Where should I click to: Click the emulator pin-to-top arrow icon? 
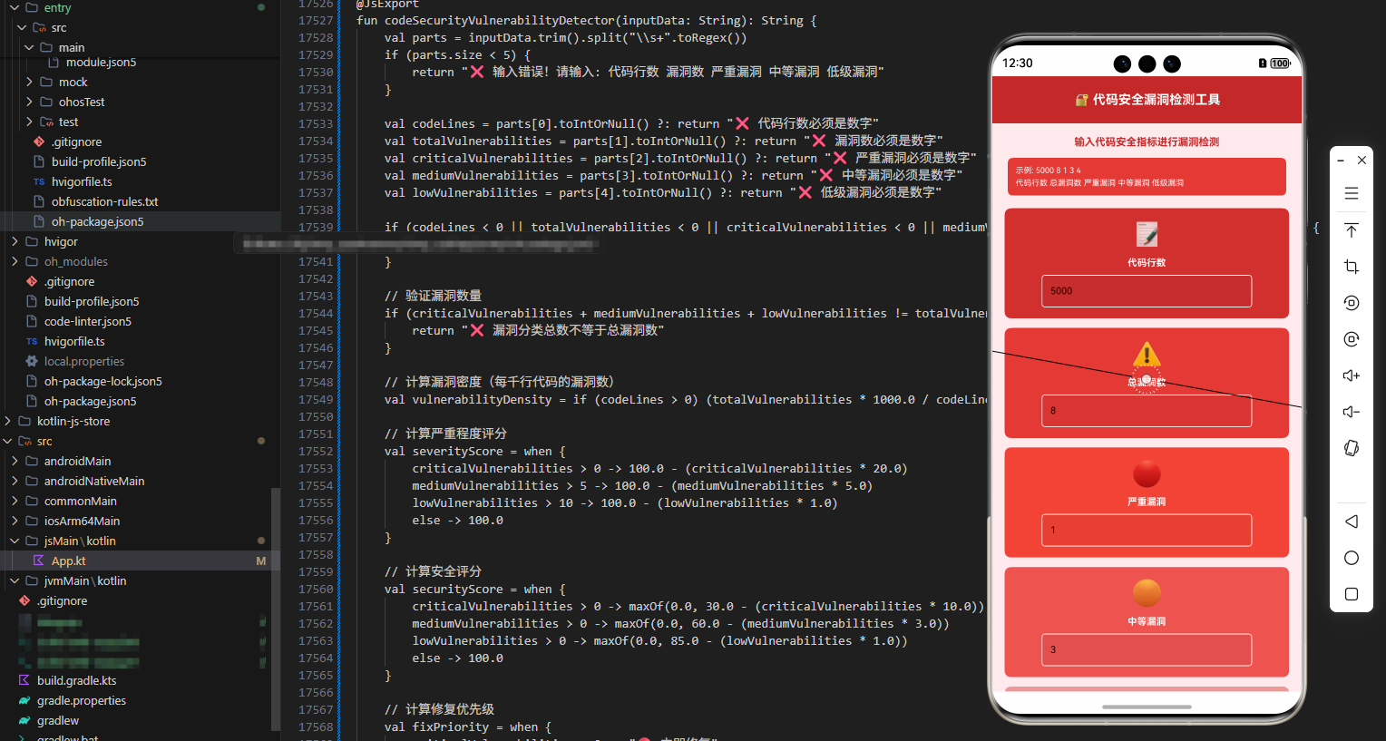1351,230
